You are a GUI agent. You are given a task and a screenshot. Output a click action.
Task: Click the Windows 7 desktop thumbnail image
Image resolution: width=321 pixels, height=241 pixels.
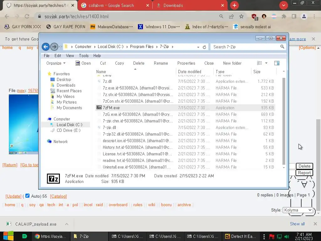click(x=23, y=124)
